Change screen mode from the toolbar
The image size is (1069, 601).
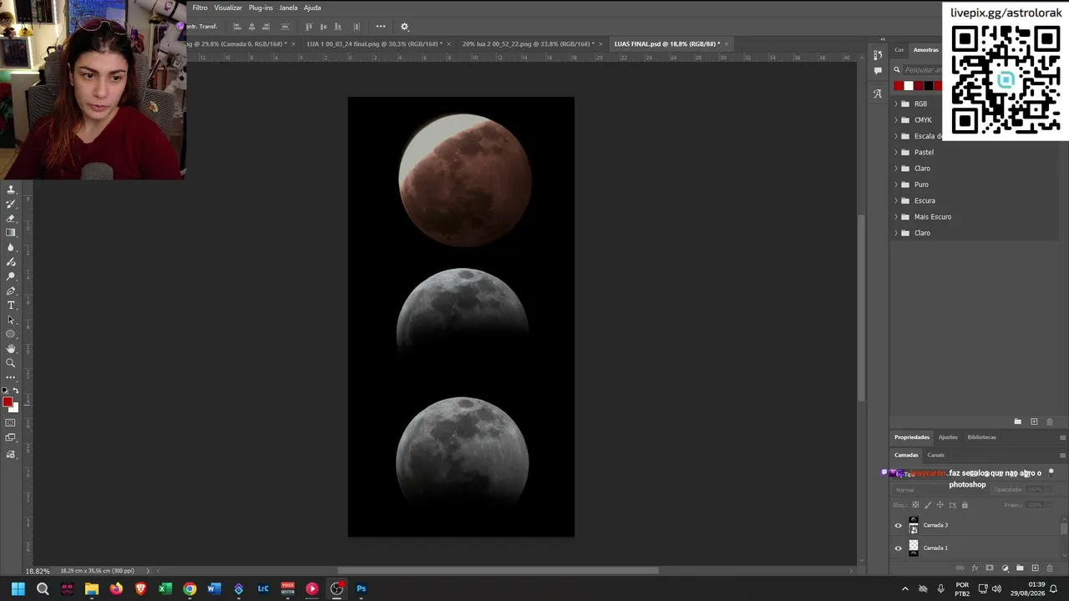10,437
